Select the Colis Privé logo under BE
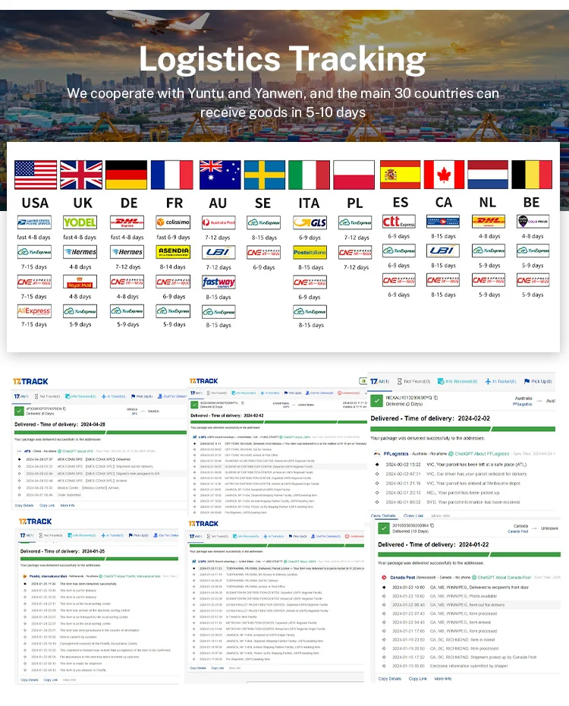 click(x=533, y=221)
